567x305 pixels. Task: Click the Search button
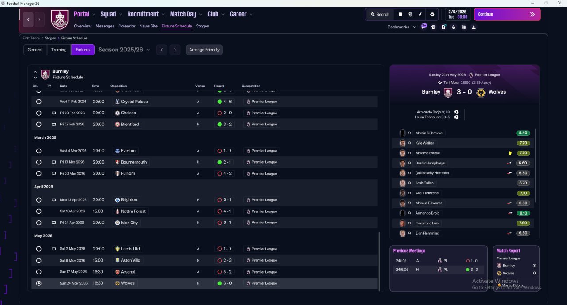tap(380, 14)
